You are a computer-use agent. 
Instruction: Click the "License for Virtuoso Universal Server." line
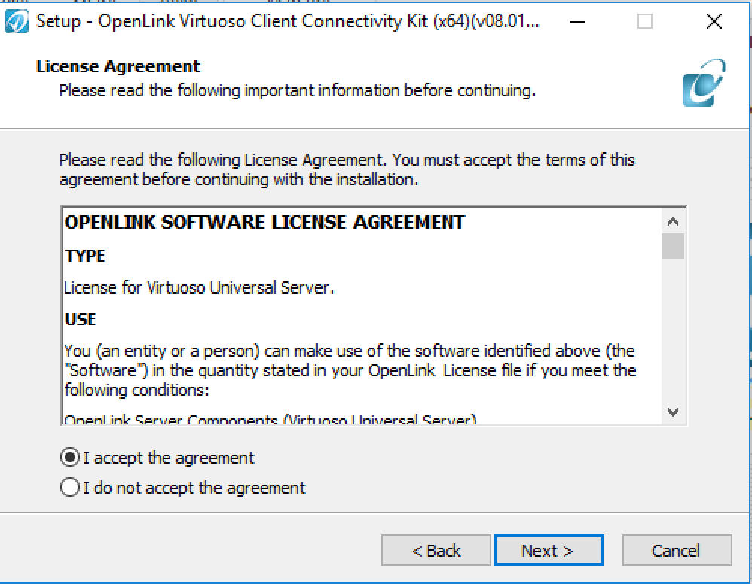(x=199, y=287)
